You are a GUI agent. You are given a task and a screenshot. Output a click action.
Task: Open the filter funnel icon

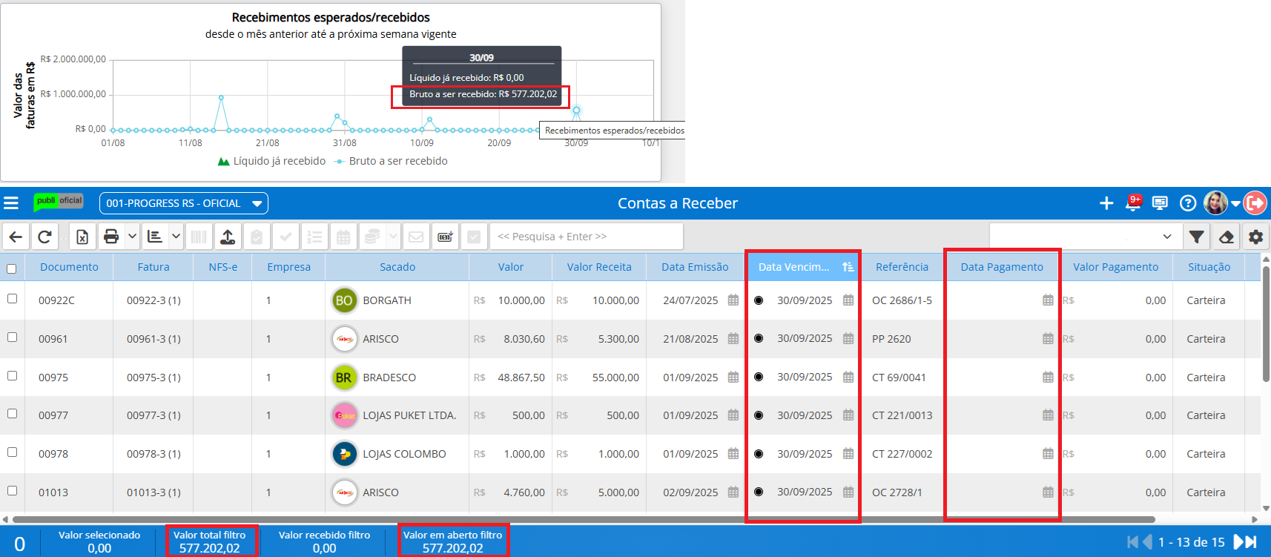(1196, 237)
